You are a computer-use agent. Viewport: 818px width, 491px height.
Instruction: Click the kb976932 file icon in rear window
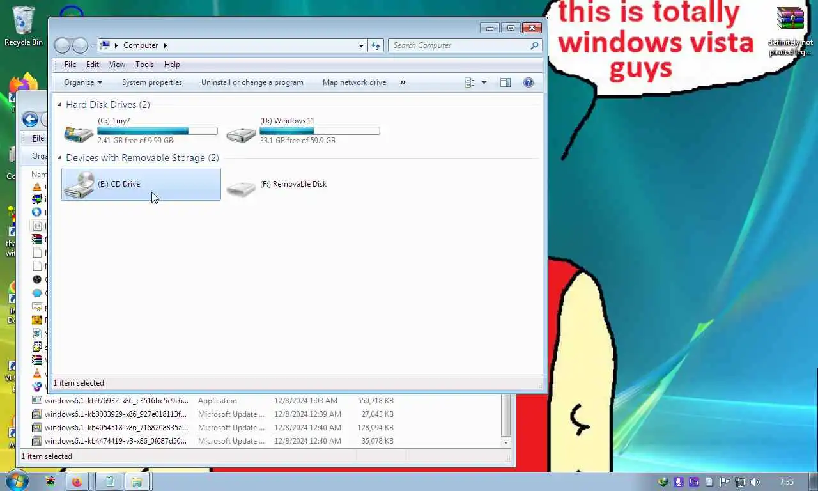click(x=37, y=401)
